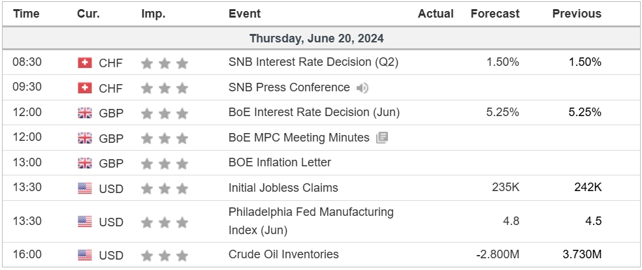The width and height of the screenshot is (642, 270).
Task: Click the US flag in the Crude Oil Inventories row
Action: [x=85, y=255]
